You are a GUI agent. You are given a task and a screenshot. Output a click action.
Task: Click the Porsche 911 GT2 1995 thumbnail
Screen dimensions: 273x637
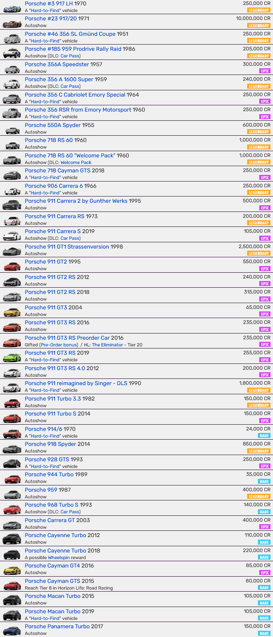point(12,266)
